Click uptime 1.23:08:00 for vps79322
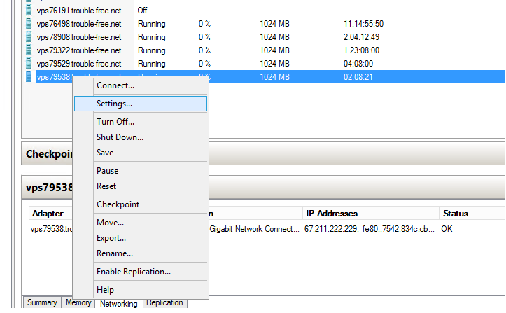Image resolution: width=506 pixels, height=313 pixels. [361, 50]
